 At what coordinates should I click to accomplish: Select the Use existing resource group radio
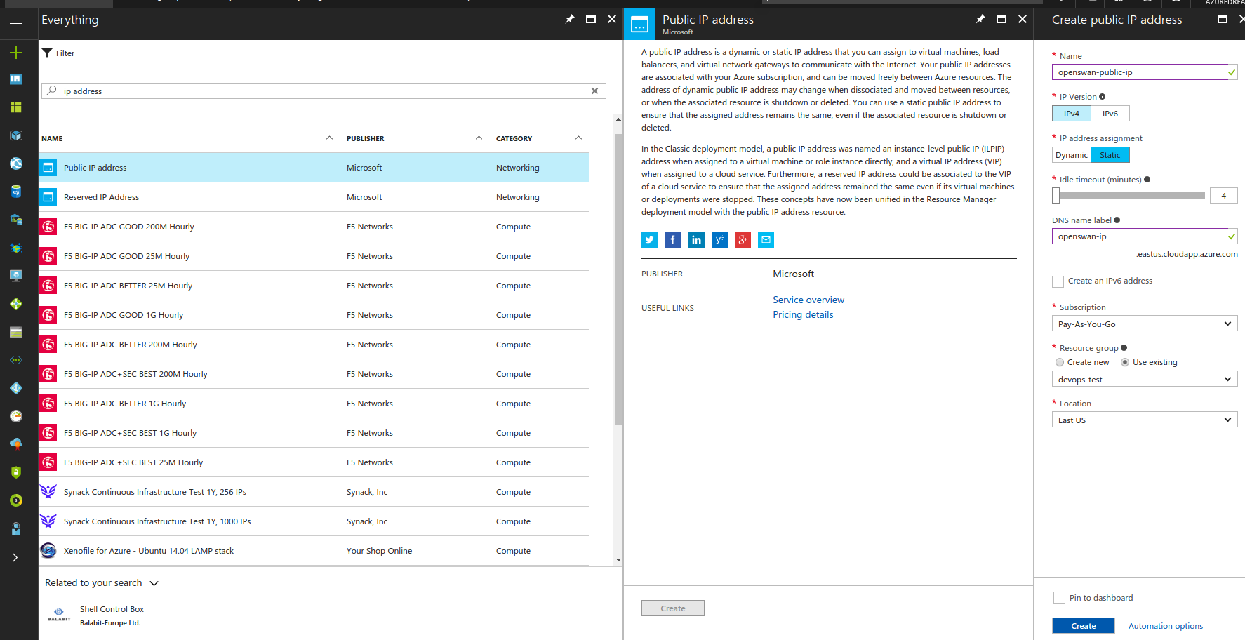[x=1125, y=362]
